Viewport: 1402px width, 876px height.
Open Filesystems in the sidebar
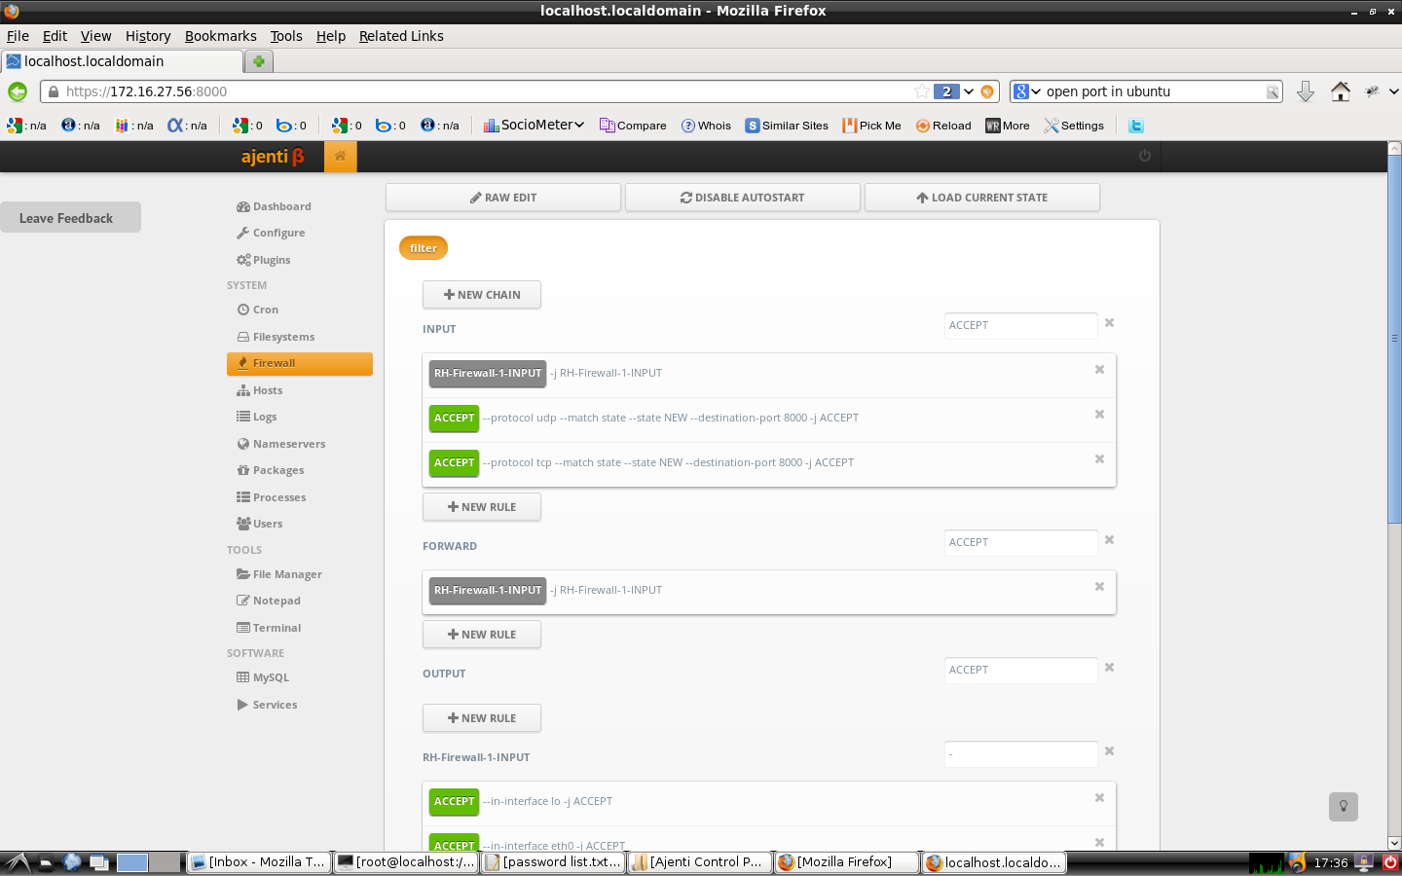pyautogui.click(x=277, y=337)
